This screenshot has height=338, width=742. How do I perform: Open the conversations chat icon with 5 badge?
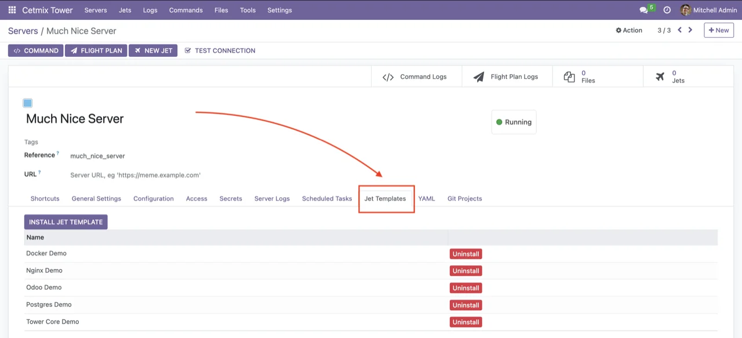coord(643,10)
